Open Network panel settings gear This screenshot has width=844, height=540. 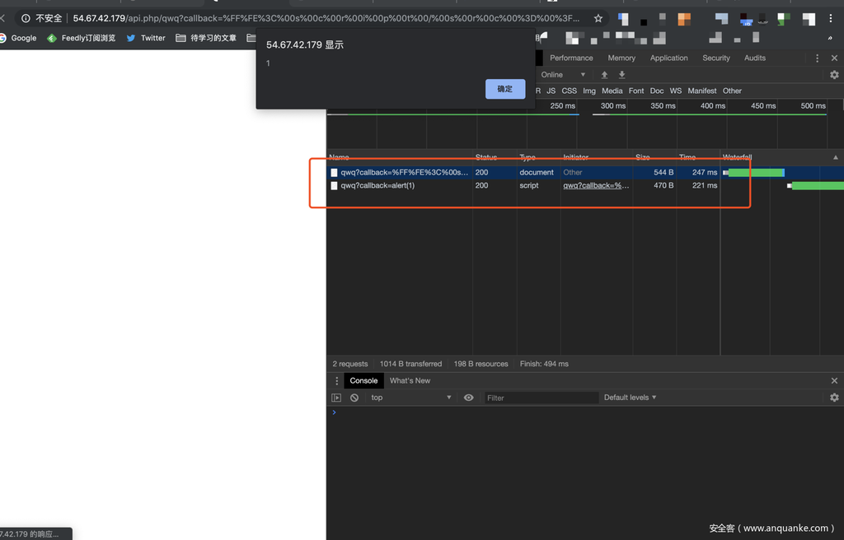click(834, 75)
